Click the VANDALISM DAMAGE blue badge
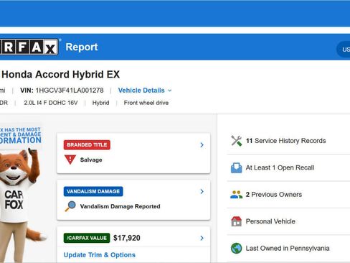The width and height of the screenshot is (350, 263). coord(93,191)
